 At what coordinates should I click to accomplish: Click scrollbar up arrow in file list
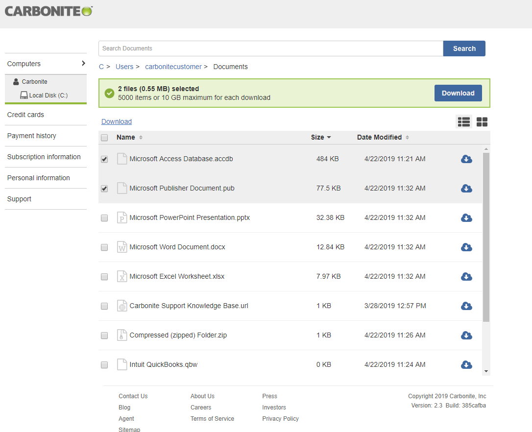[486, 149]
